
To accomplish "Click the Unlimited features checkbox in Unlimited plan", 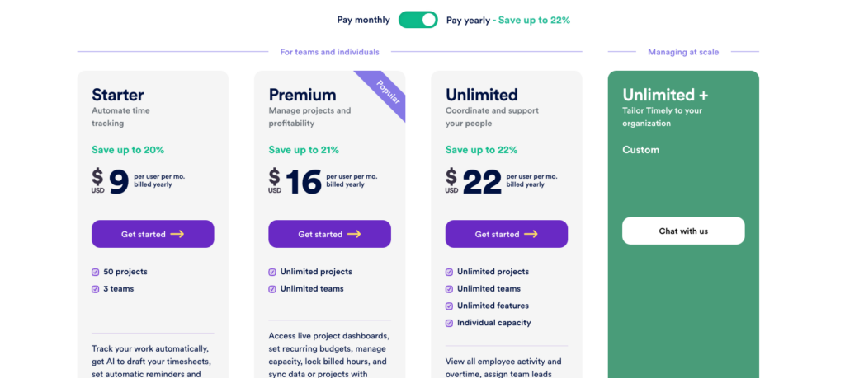I will click(450, 306).
